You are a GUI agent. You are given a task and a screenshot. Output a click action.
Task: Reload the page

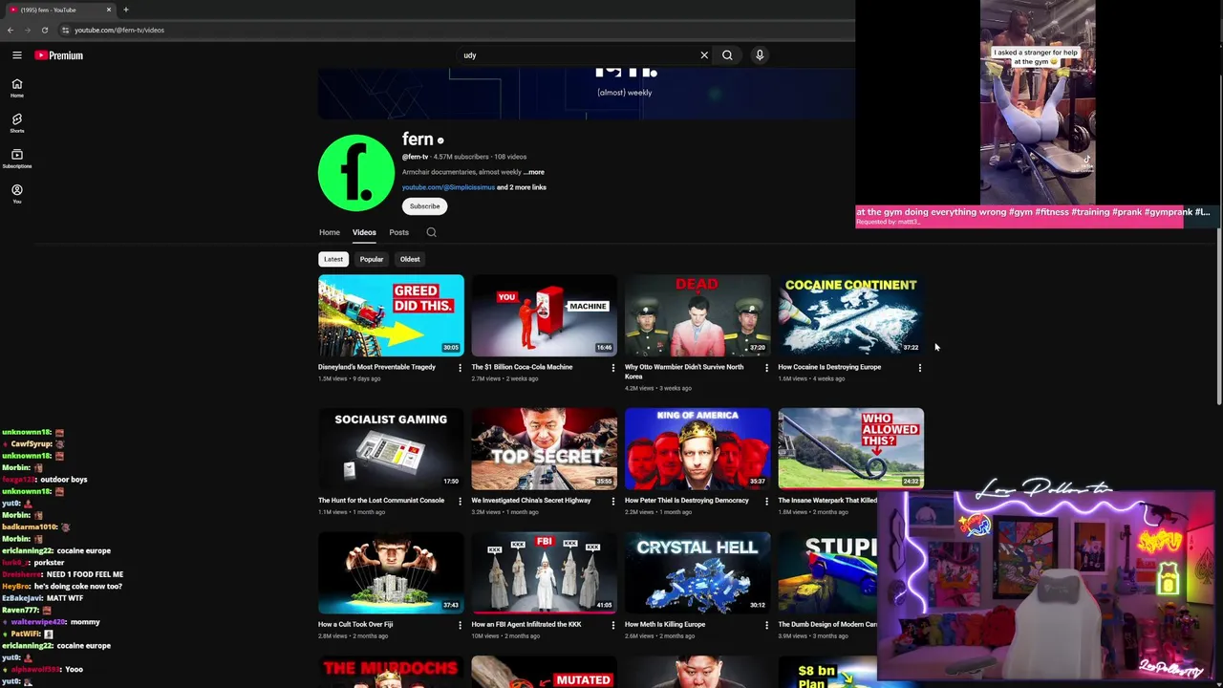point(45,30)
